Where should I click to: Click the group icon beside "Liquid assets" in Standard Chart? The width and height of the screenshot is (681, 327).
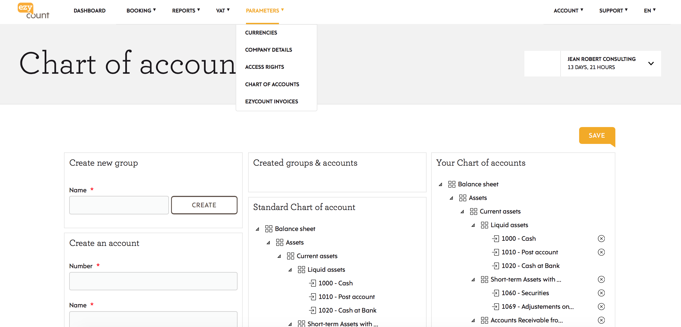(301, 269)
